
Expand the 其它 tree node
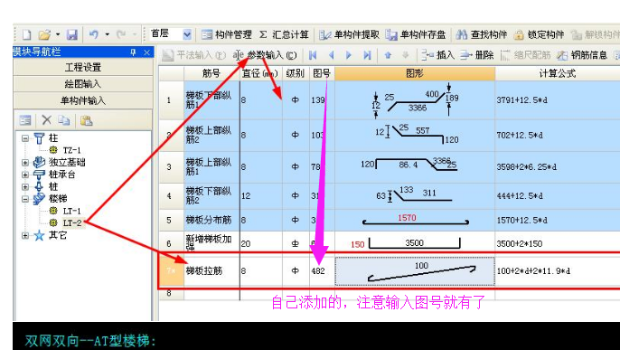click(25, 236)
